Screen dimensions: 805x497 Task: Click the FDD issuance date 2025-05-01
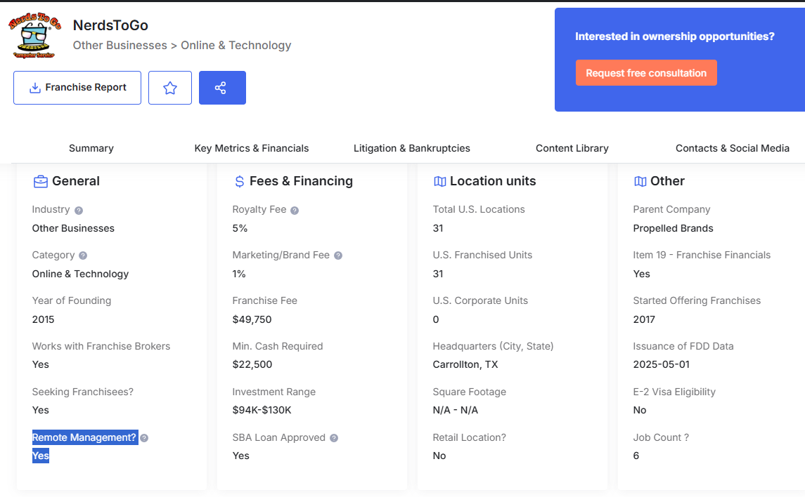pyautogui.click(x=662, y=364)
